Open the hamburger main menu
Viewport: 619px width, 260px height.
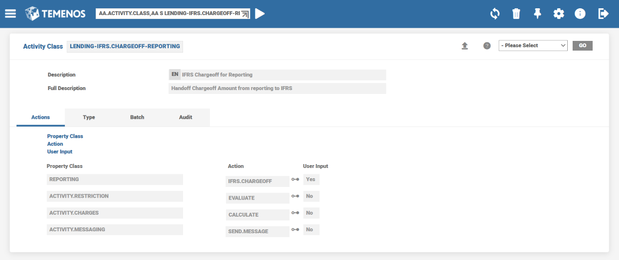(x=10, y=14)
